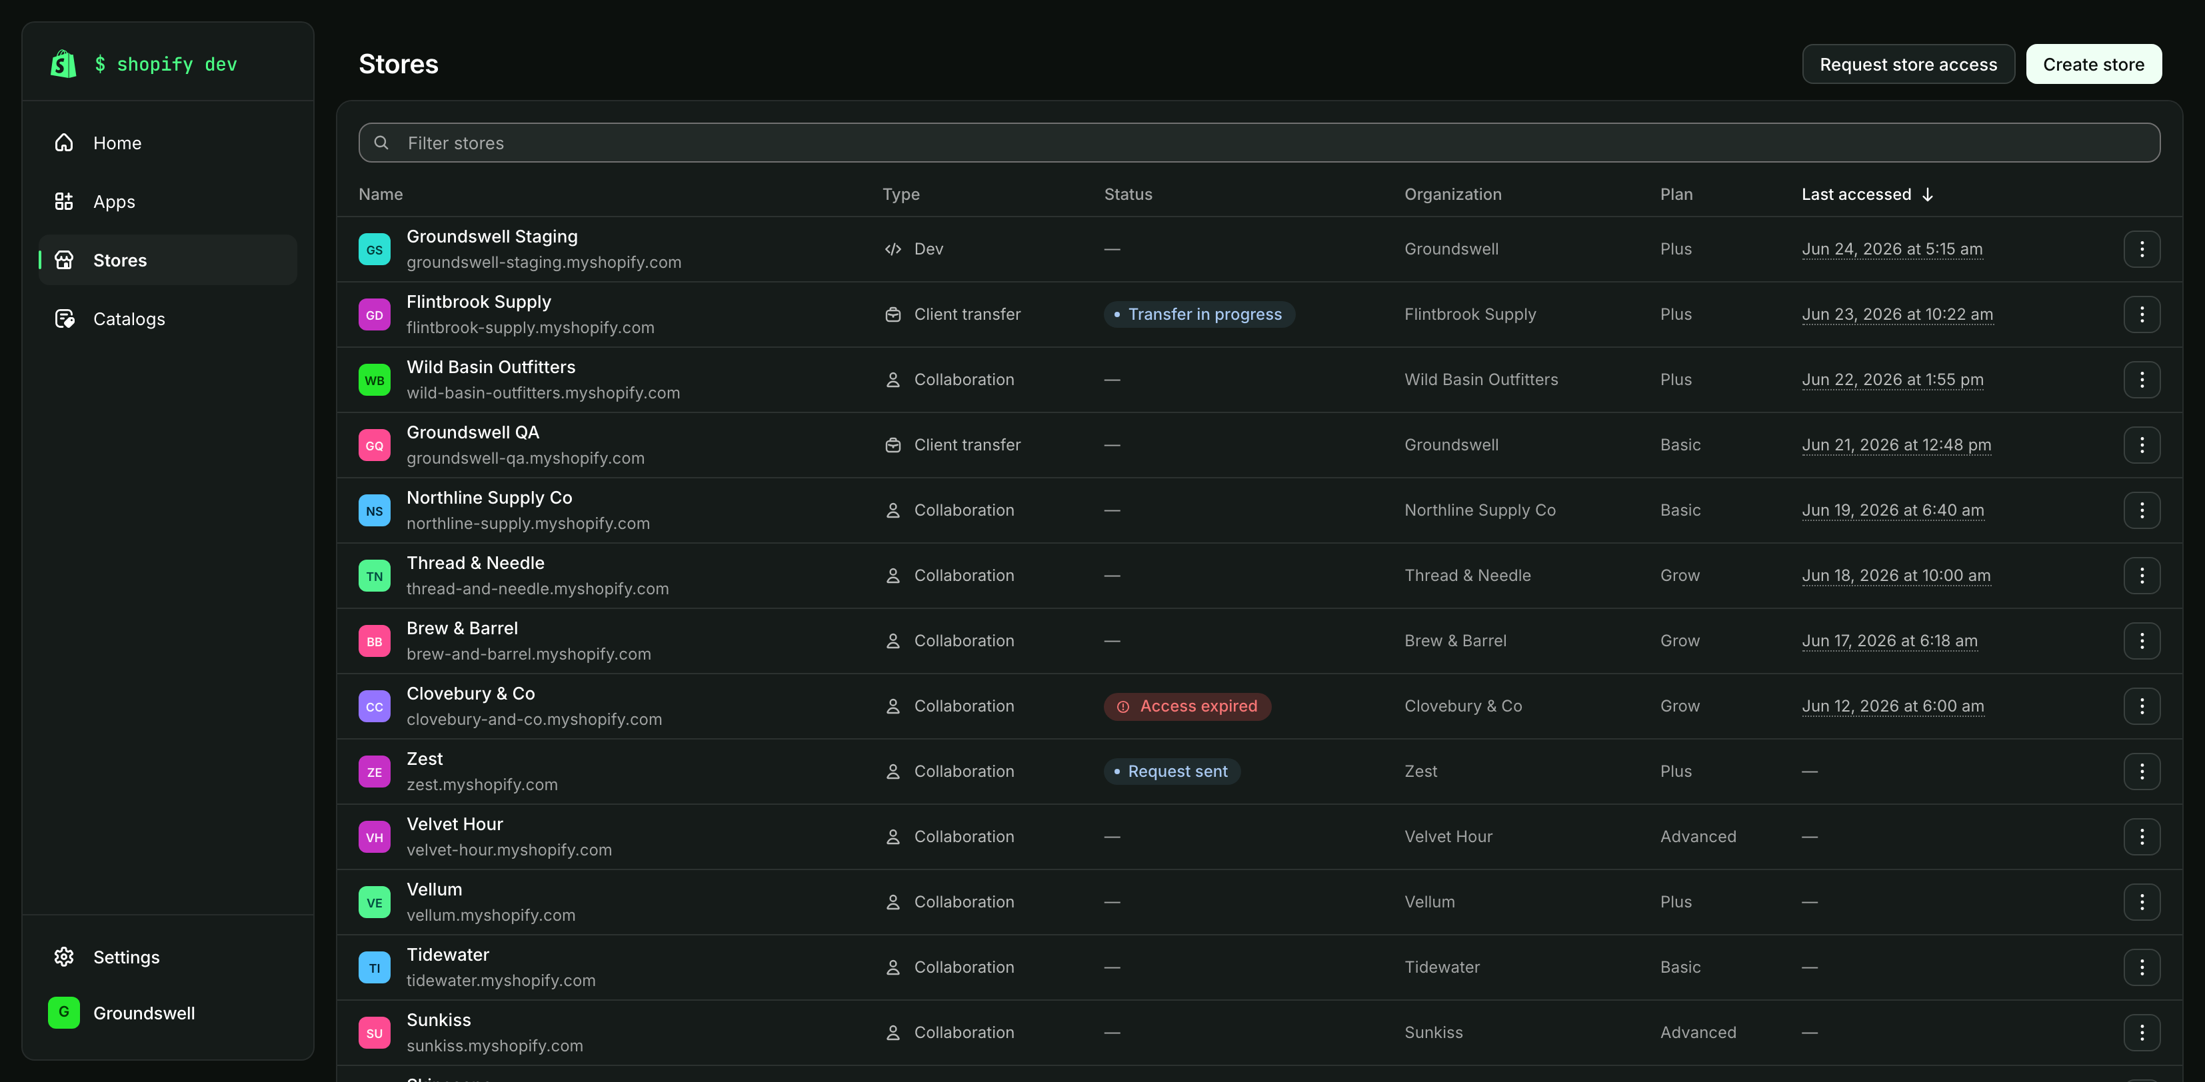
Task: Open actions menu for Clovebury & Co
Action: 2142,706
